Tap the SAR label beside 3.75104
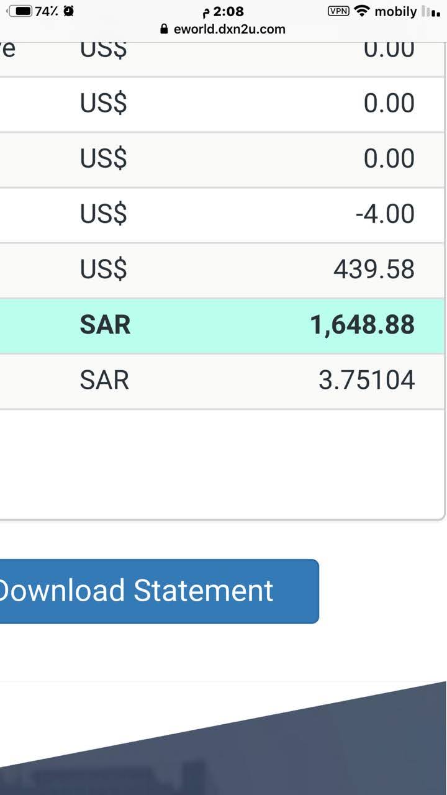The height and width of the screenshot is (795, 447). click(x=104, y=380)
